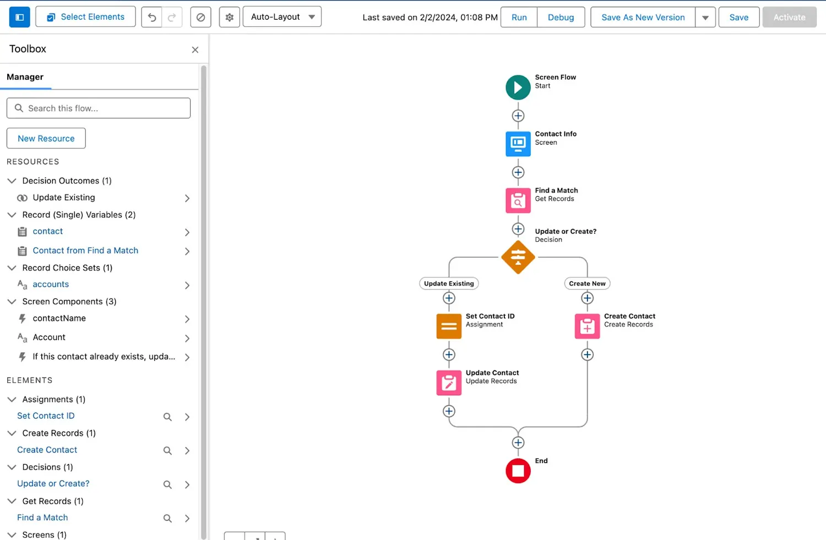
Task: Expand details chevron for contactName
Action: coord(187,319)
